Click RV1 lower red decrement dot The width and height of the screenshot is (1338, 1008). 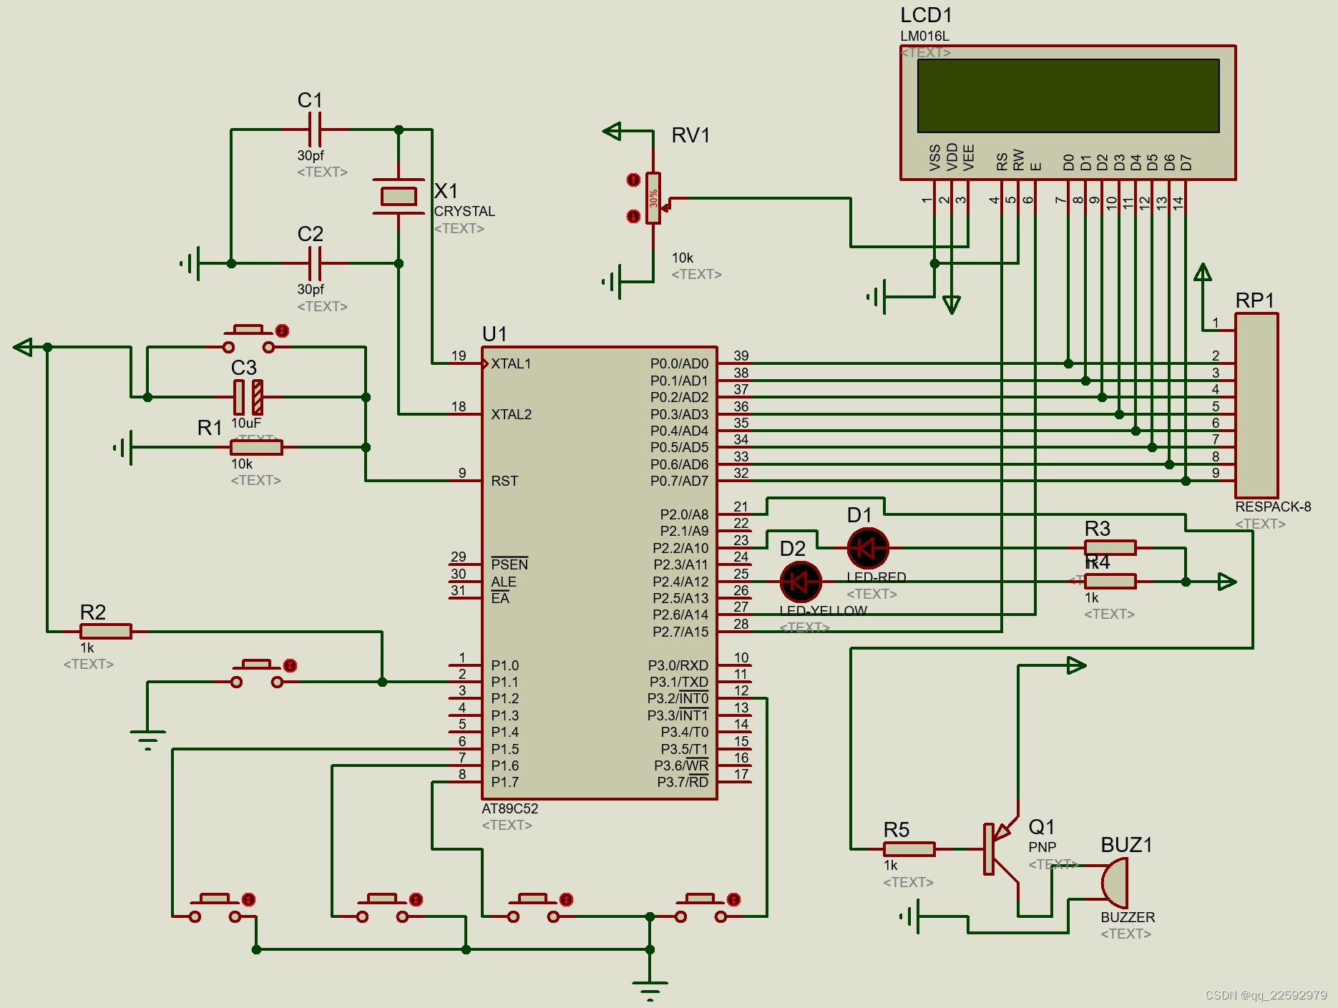633,215
